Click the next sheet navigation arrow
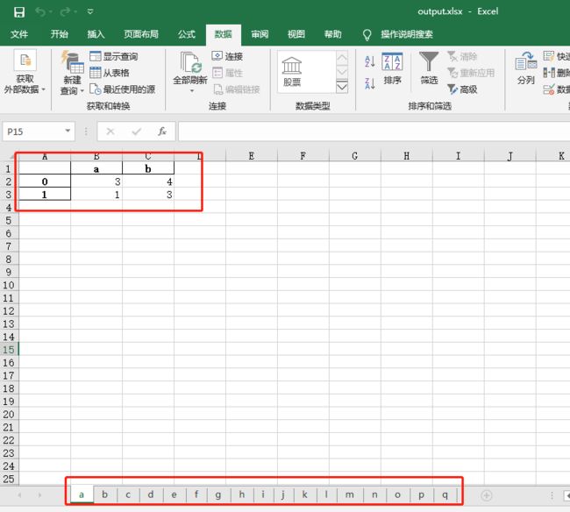This screenshot has height=512, width=570. [x=39, y=495]
